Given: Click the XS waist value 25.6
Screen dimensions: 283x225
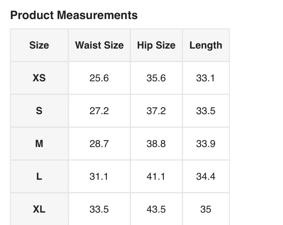Looking at the screenshot, I should click(x=99, y=78).
